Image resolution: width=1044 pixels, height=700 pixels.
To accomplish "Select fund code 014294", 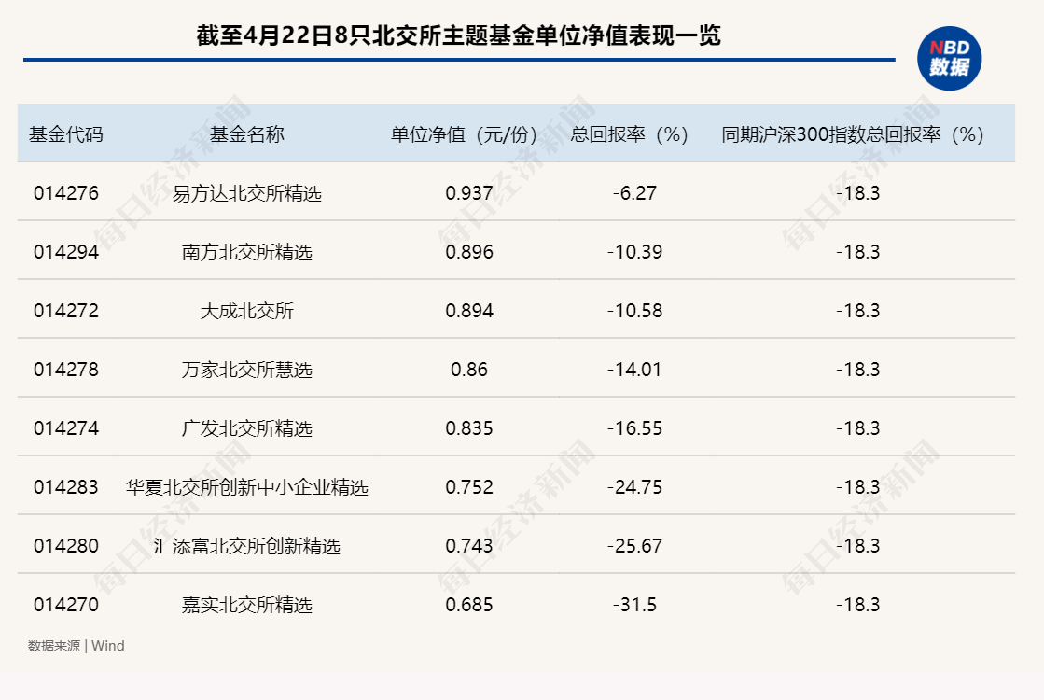I will [x=66, y=252].
